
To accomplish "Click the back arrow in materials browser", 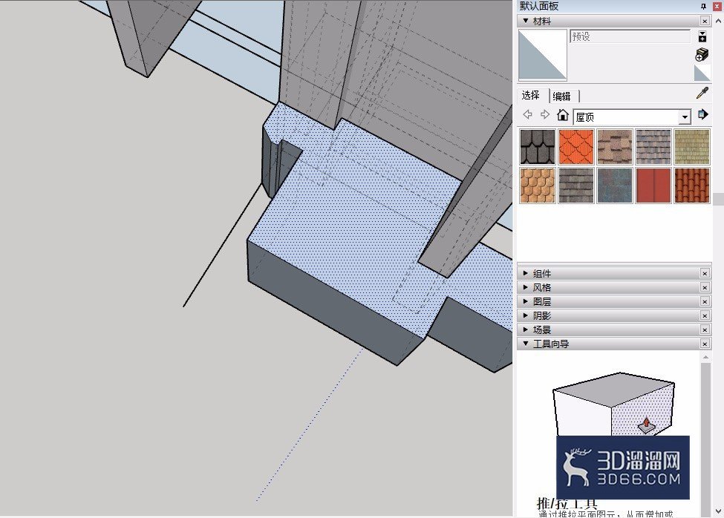I will pos(527,114).
